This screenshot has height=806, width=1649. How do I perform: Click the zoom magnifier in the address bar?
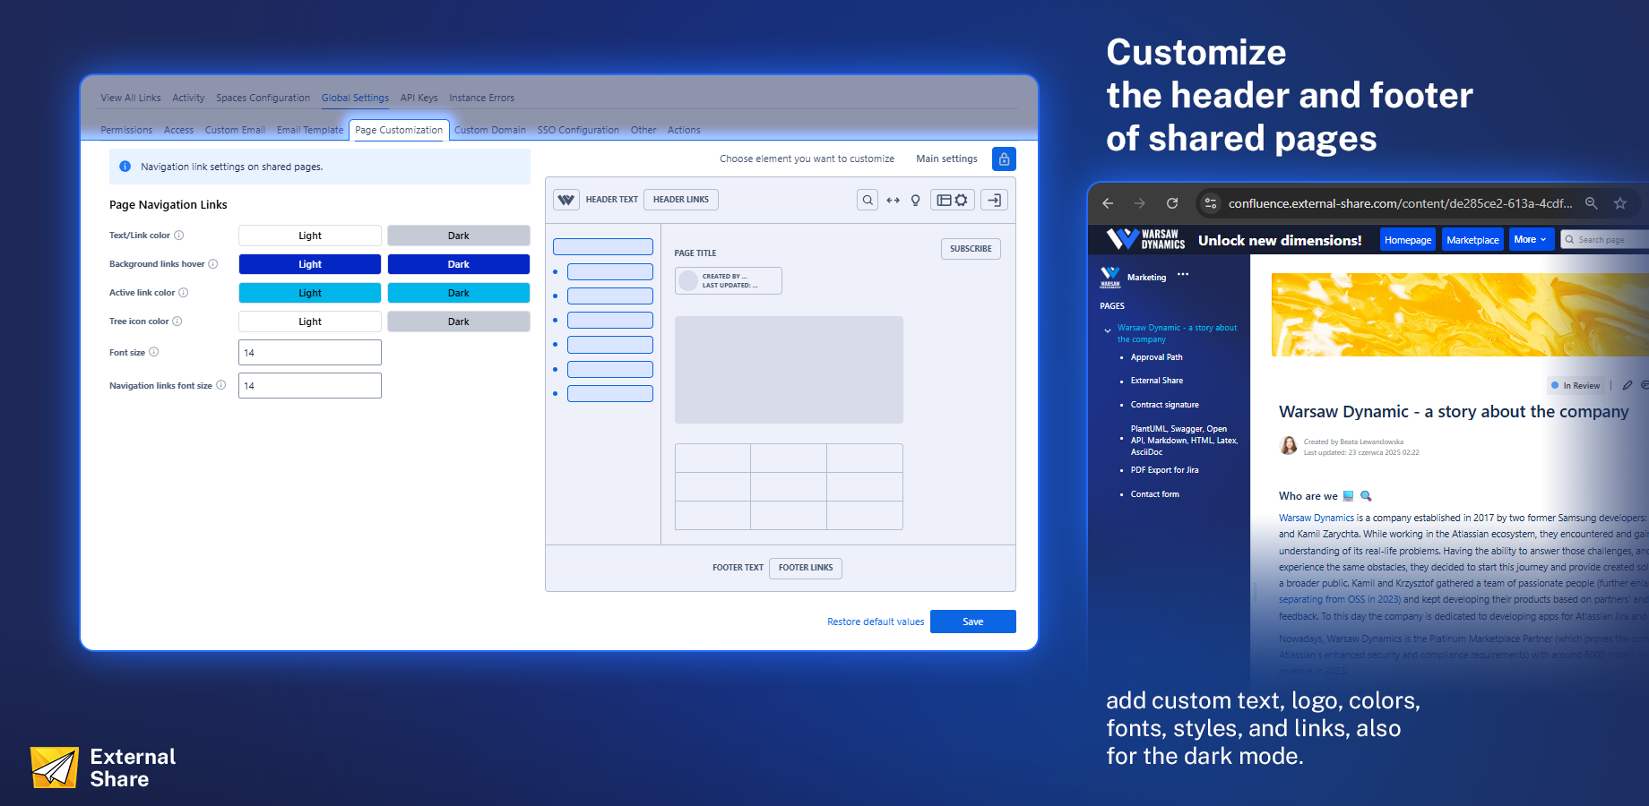(1592, 203)
